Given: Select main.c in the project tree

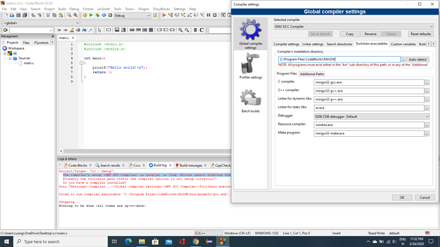Looking at the screenshot, I should [x=29, y=63].
